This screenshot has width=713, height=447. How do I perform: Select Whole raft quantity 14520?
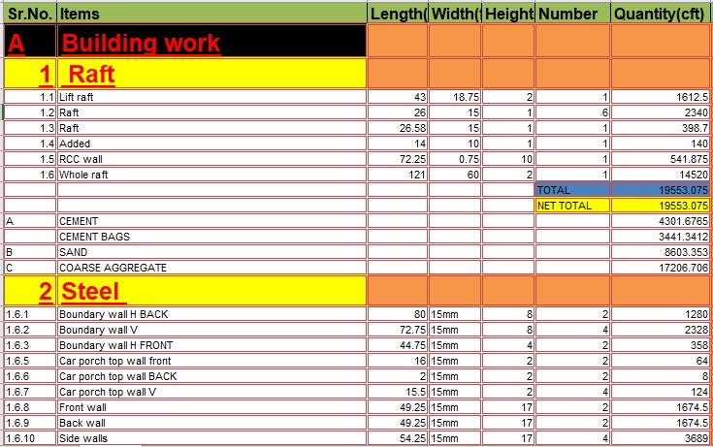coord(661,175)
